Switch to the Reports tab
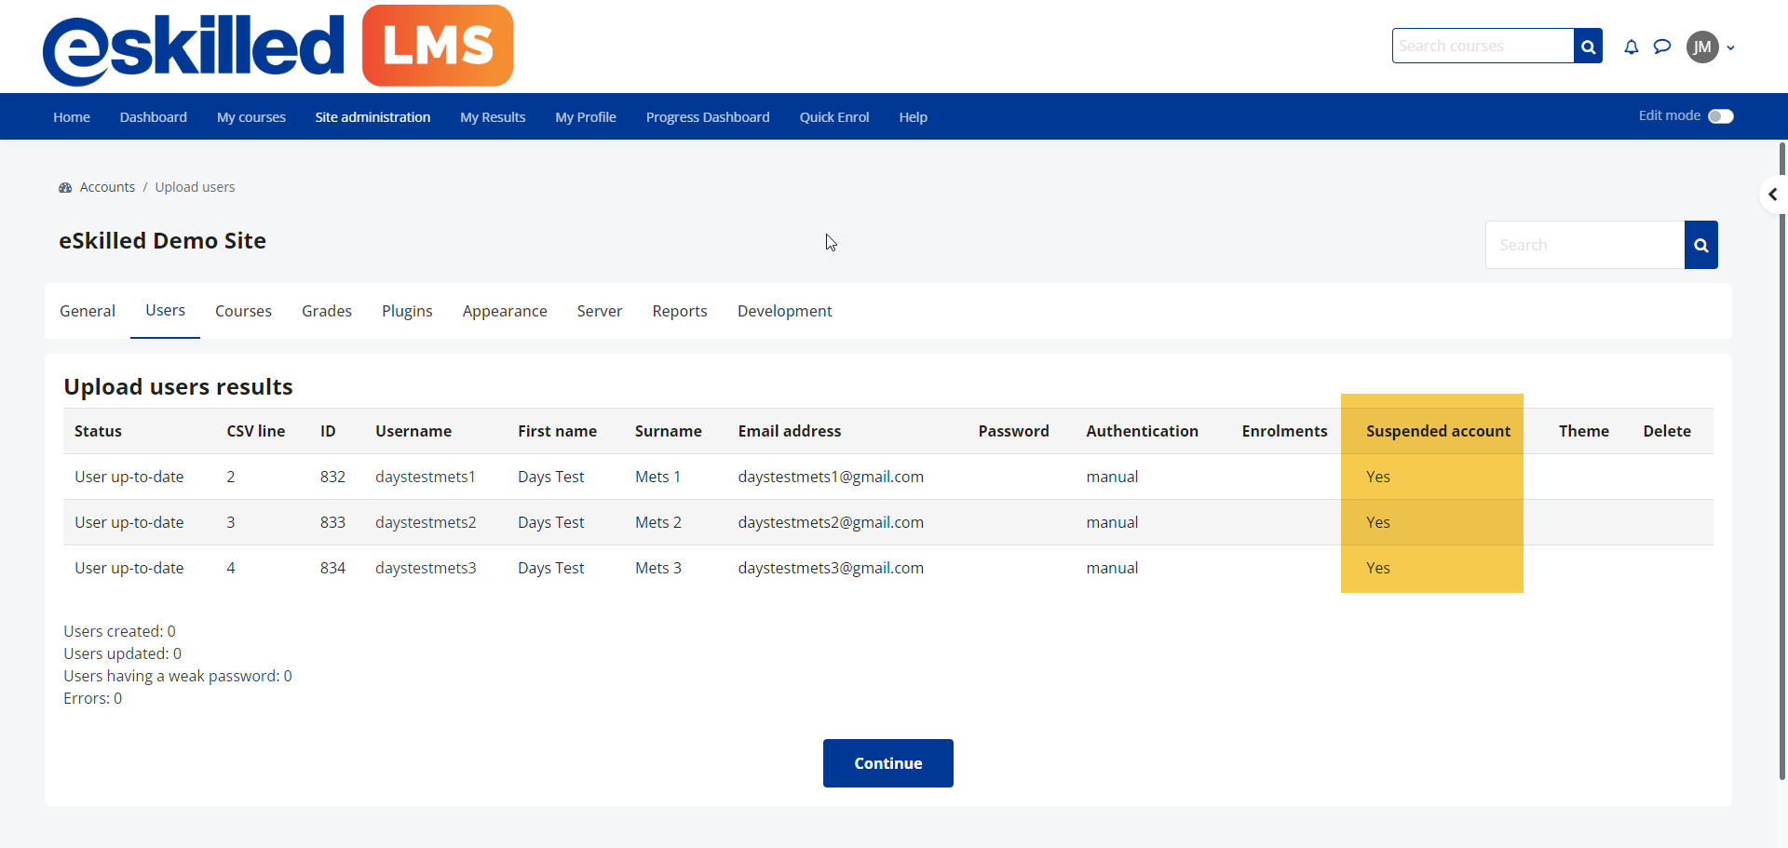1788x848 pixels. tap(680, 311)
